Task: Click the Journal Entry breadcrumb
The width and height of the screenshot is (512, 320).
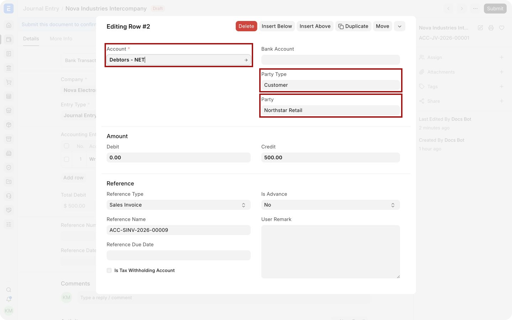Action: (41, 9)
